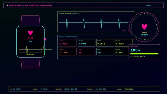Image resolution: width=167 pixels, height=94 pixels.
Task: Click the CARDIAC-PAY ECG Signature Verification title
Action: (x=31, y=5)
